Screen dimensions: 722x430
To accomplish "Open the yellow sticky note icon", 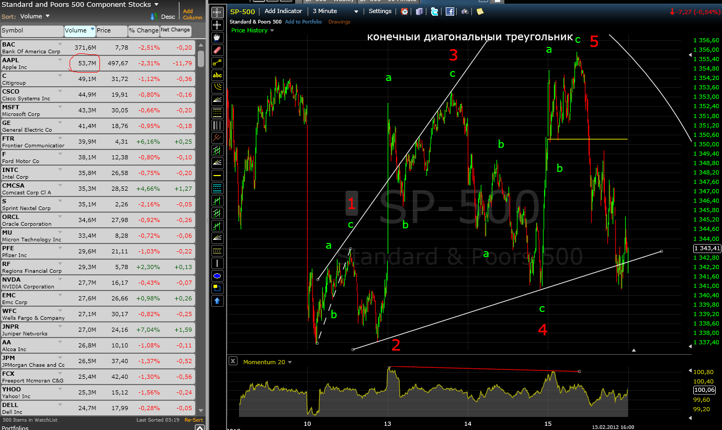I will coord(480,11).
